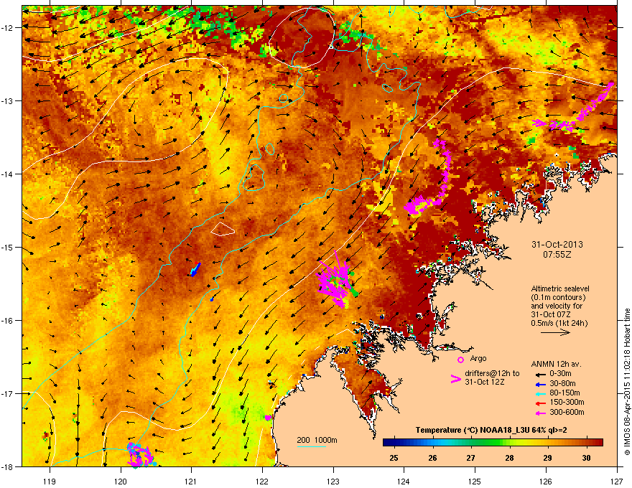
Task: Click the green colorbar segment at 27
Action: click(x=471, y=443)
